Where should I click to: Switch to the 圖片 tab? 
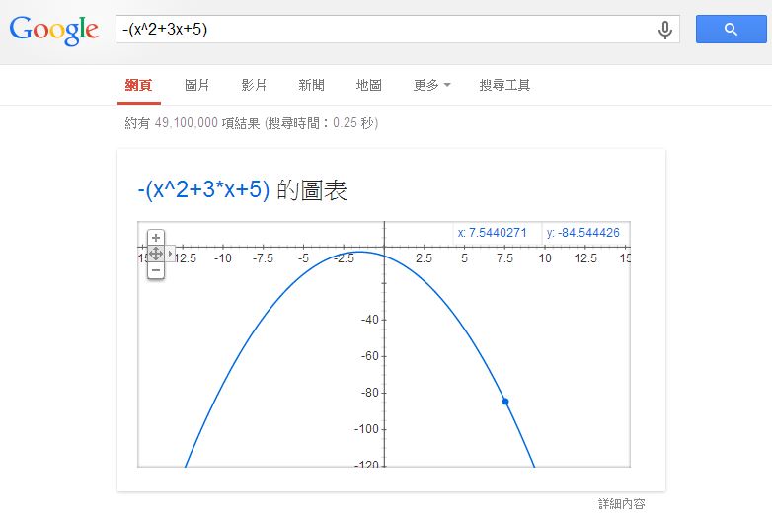pyautogui.click(x=197, y=85)
